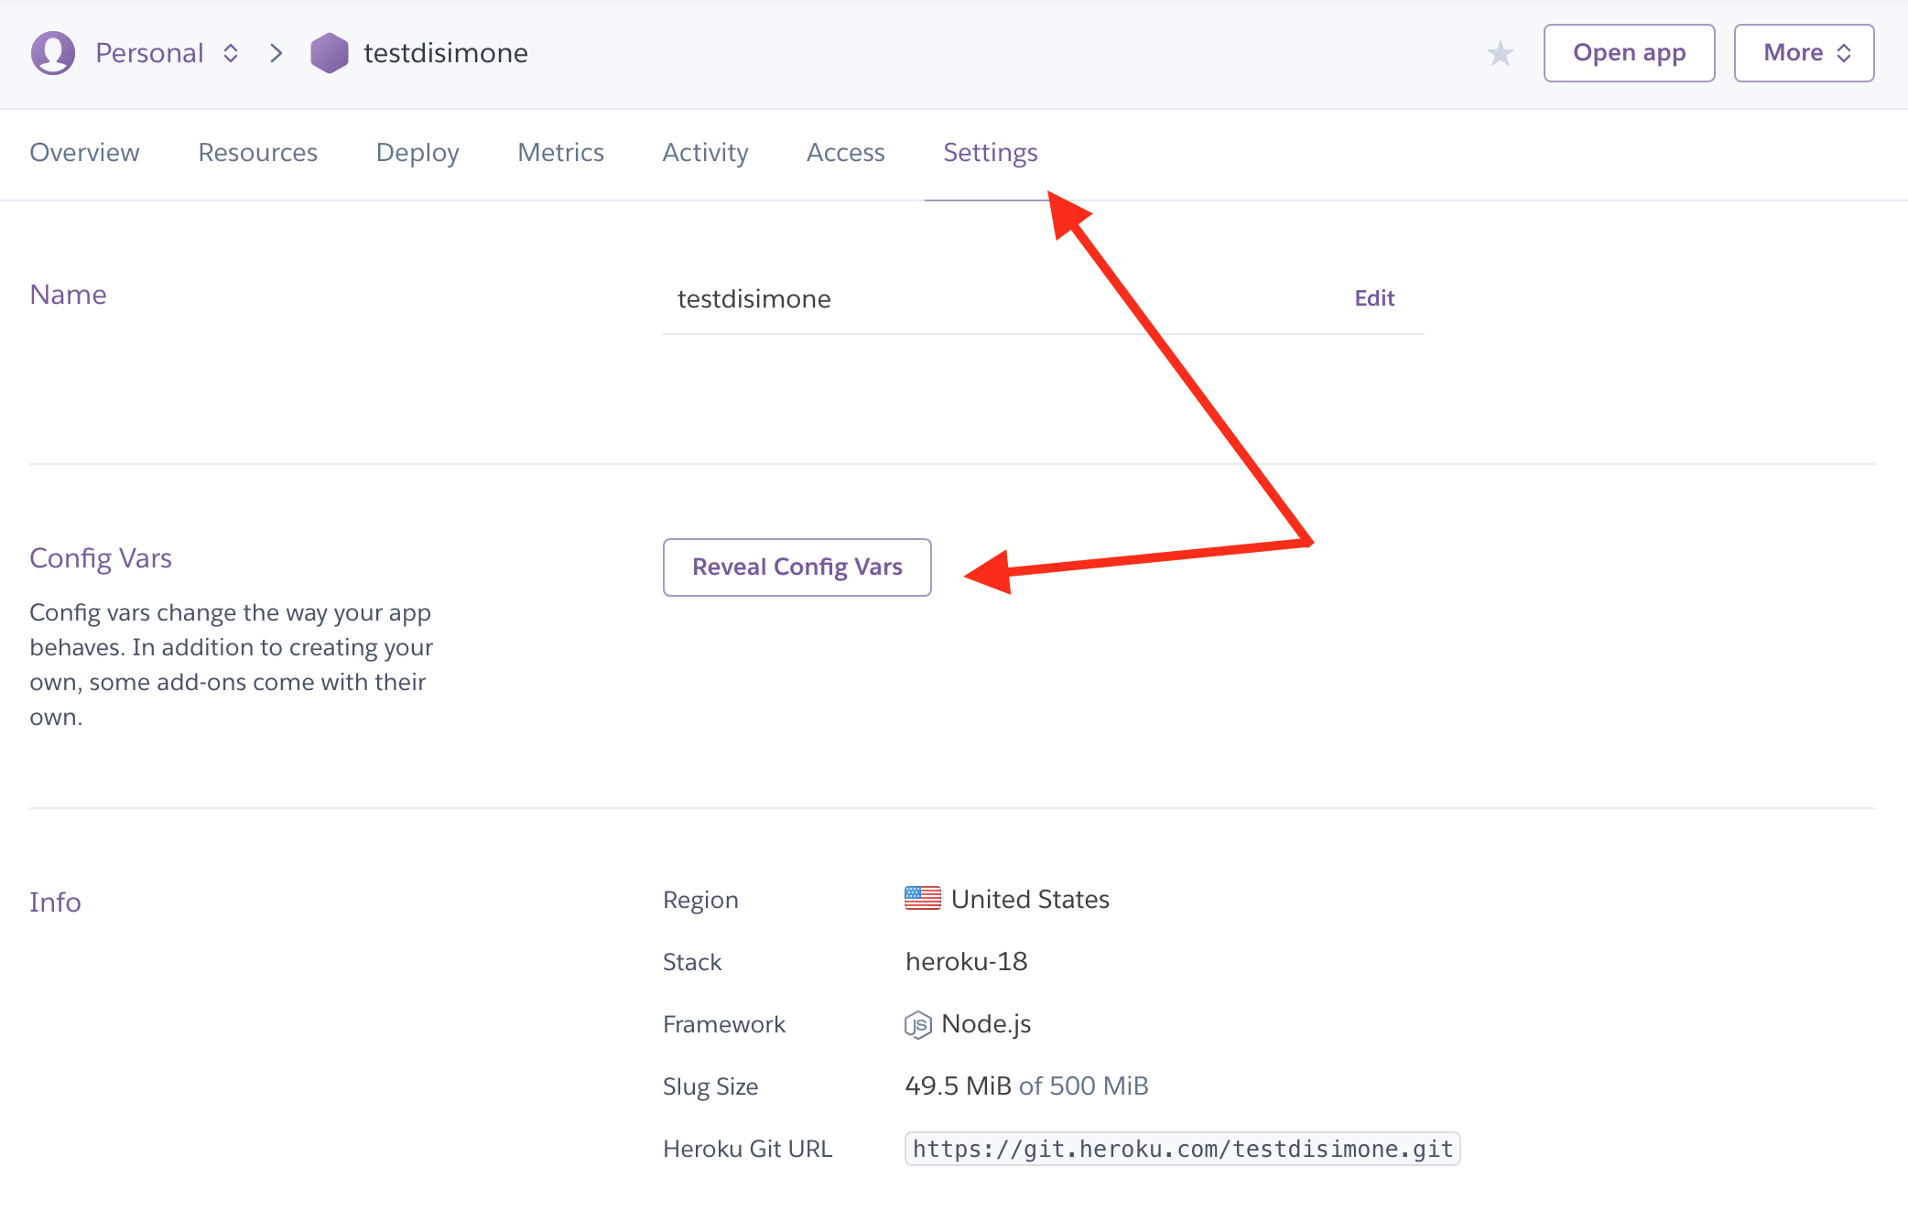Go to the Metrics tab

pyautogui.click(x=560, y=152)
